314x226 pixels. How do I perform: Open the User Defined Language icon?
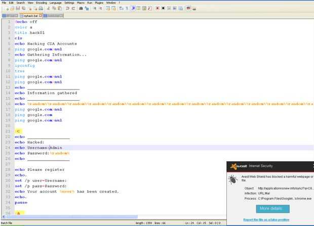coord(139,9)
